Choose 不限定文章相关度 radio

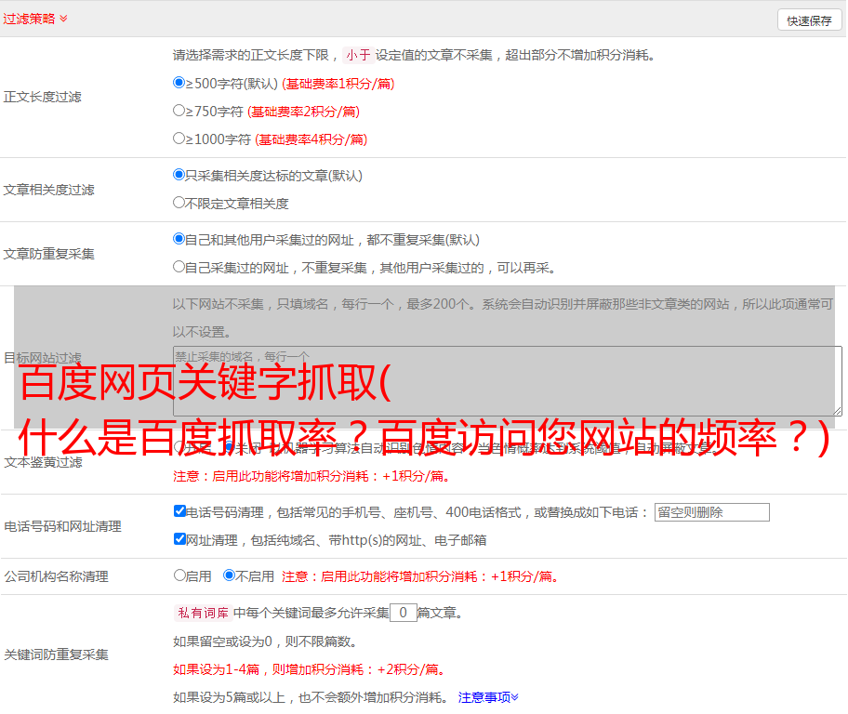tap(179, 203)
